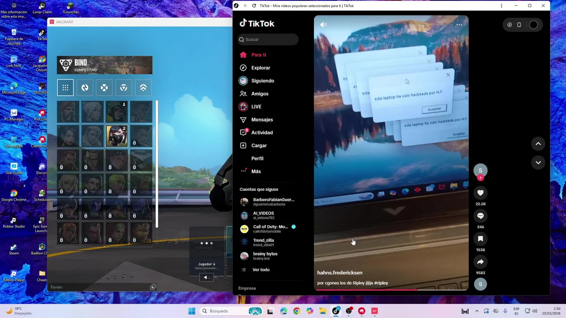
Task: Follow the creator with the plus badge
Action: pos(480,178)
